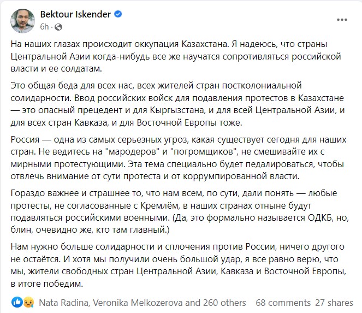Click the closing words в итоге победим

click(x=47, y=284)
